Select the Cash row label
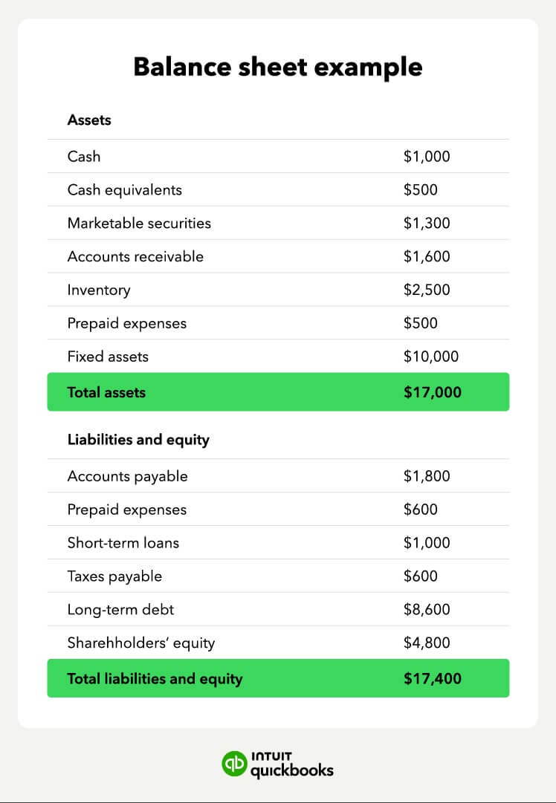 coord(84,157)
